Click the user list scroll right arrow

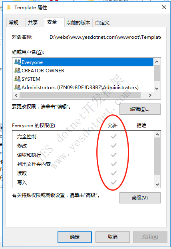[x=150, y=95]
